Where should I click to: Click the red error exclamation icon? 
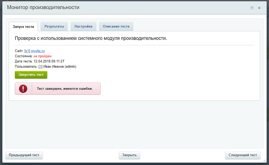[x=23, y=89]
